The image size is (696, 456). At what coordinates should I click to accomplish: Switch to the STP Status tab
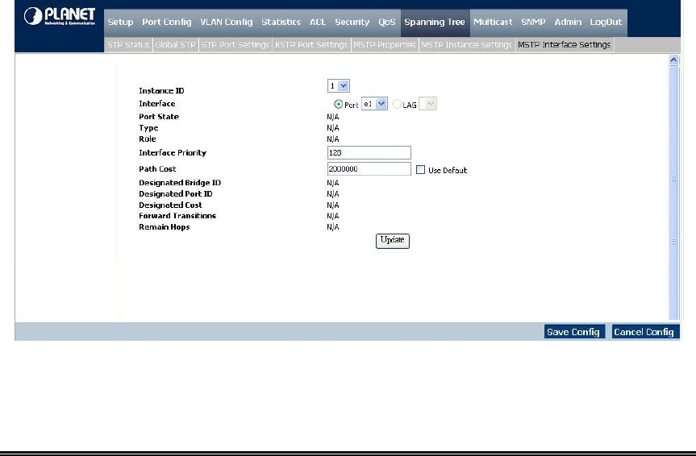pos(128,45)
